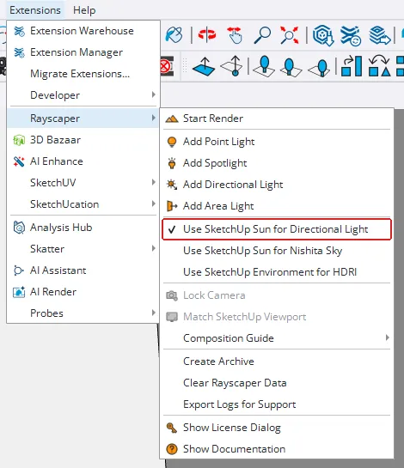This screenshot has height=468, width=404.
Task: Add Point Light via Rayscaper
Action: [x=277, y=142]
